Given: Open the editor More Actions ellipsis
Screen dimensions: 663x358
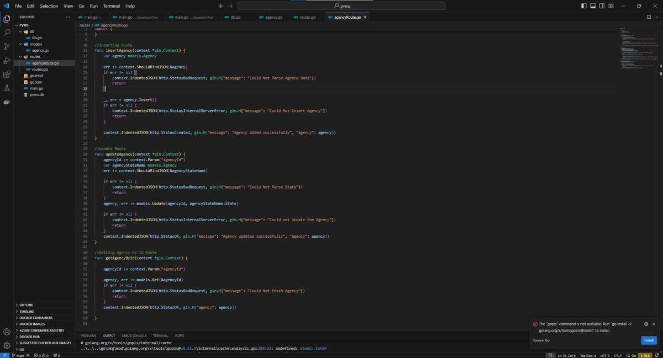Looking at the screenshot, I should click(657, 17).
